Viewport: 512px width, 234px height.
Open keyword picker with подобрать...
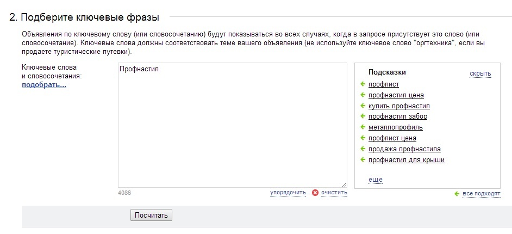point(44,85)
